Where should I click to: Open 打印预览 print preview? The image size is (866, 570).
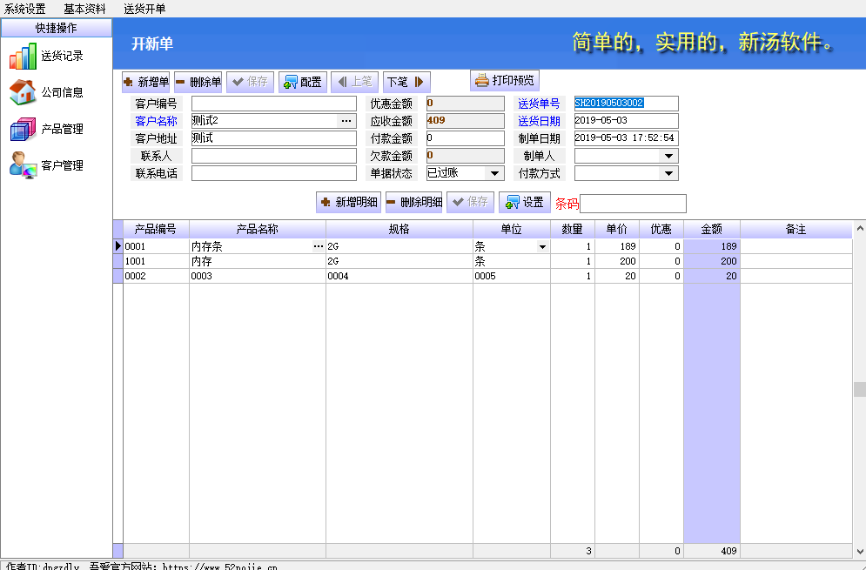[x=505, y=80]
